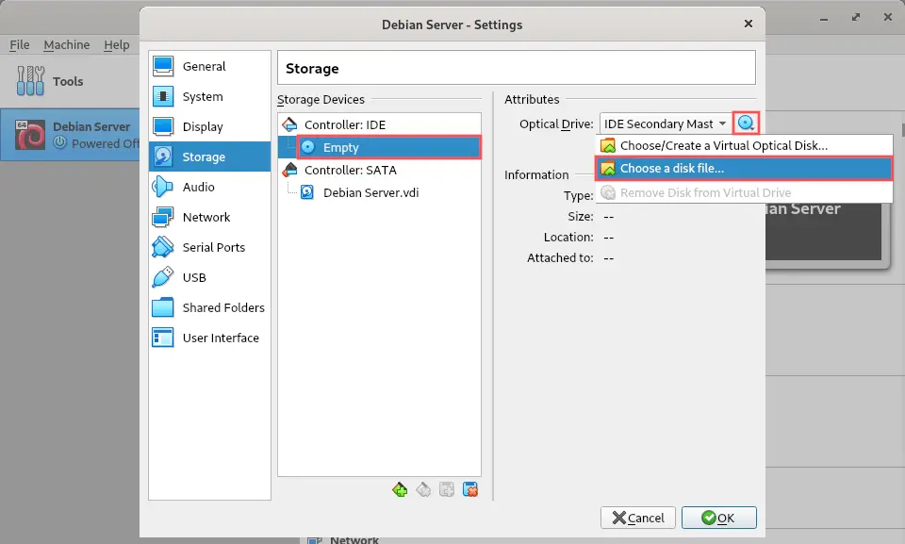This screenshot has width=905, height=544.
Task: Close the Debian Server Settings dialog
Action: coord(748,24)
